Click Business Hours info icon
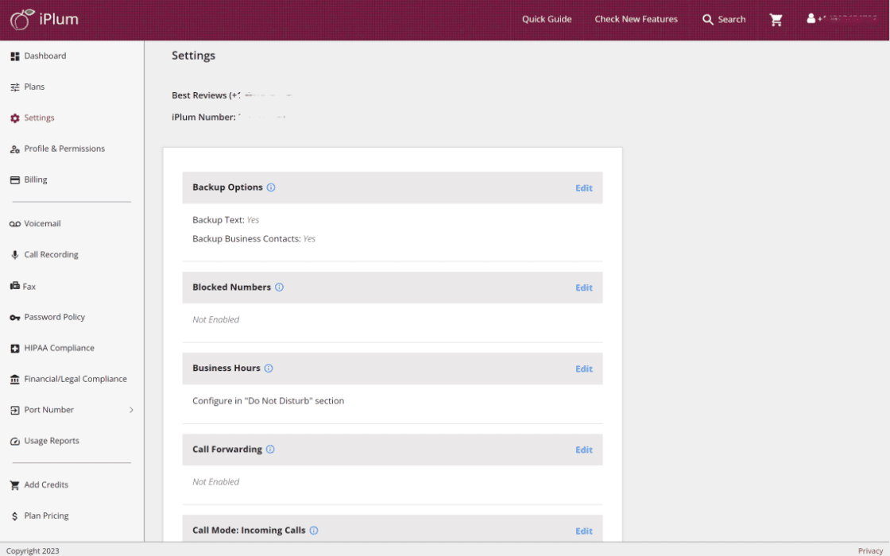890x556 pixels. pos(269,369)
